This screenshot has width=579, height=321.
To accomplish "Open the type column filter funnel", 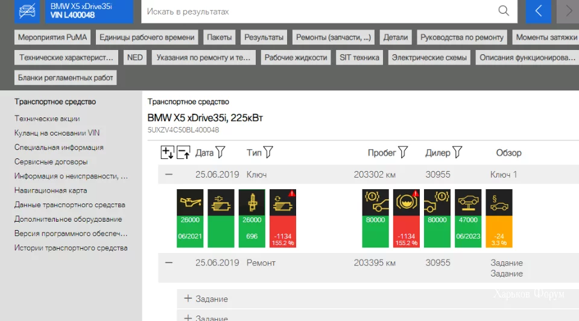I will (268, 152).
